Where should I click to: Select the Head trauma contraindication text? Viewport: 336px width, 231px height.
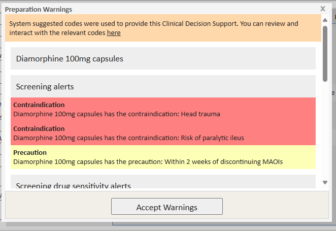tap(117, 114)
